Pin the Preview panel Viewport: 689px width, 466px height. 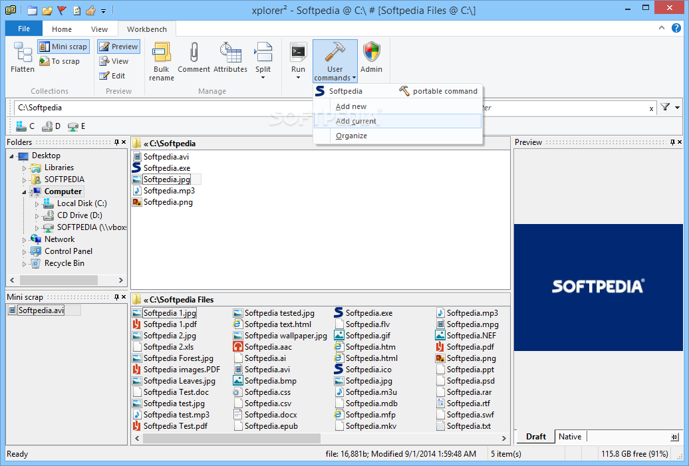(672, 142)
